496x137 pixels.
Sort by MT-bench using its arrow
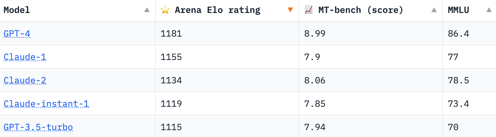coord(434,10)
